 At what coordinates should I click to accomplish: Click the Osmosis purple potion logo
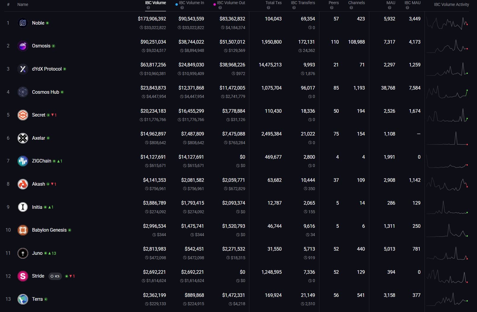[23, 46]
